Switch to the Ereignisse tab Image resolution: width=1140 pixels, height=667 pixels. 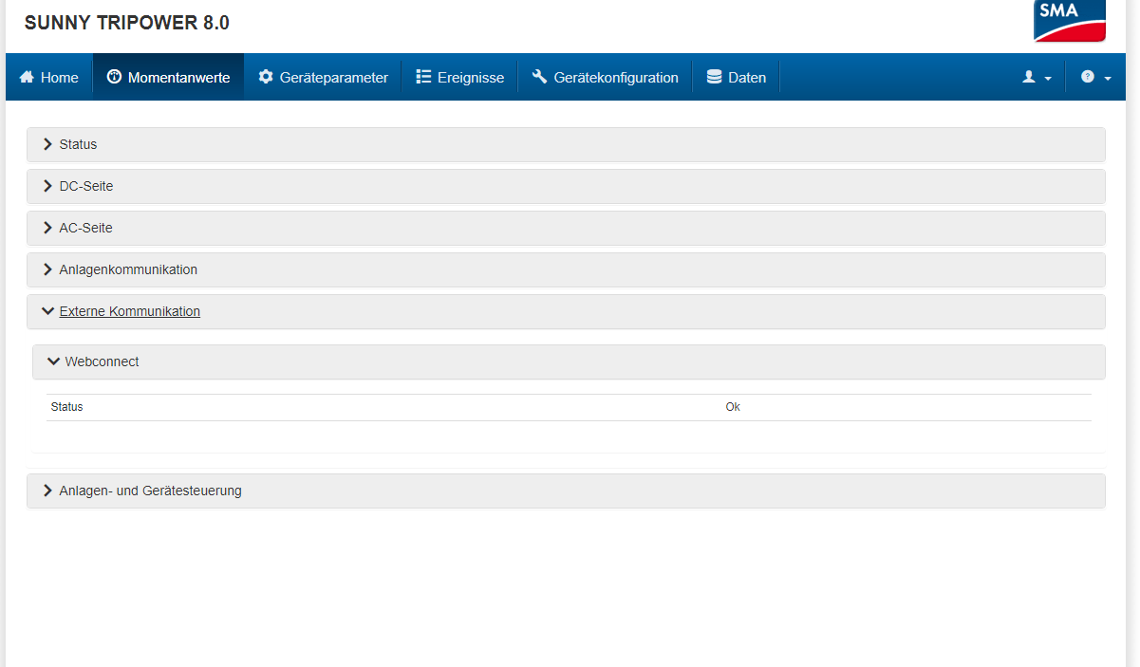[x=459, y=77]
